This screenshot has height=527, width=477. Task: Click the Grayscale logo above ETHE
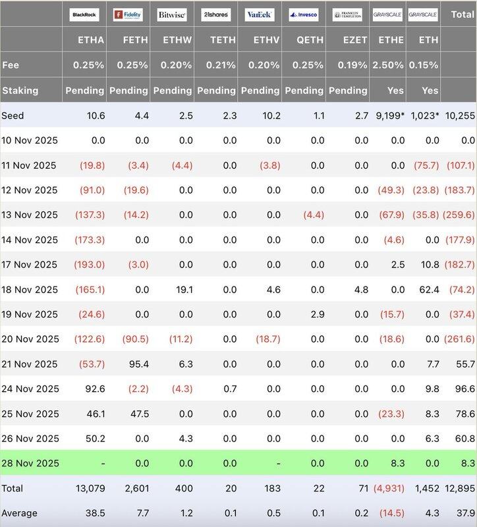coord(387,14)
